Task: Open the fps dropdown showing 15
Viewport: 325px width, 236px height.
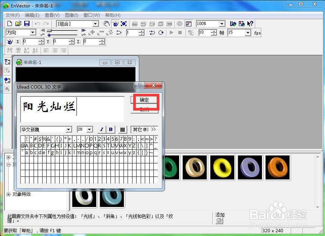Action: click(x=248, y=32)
